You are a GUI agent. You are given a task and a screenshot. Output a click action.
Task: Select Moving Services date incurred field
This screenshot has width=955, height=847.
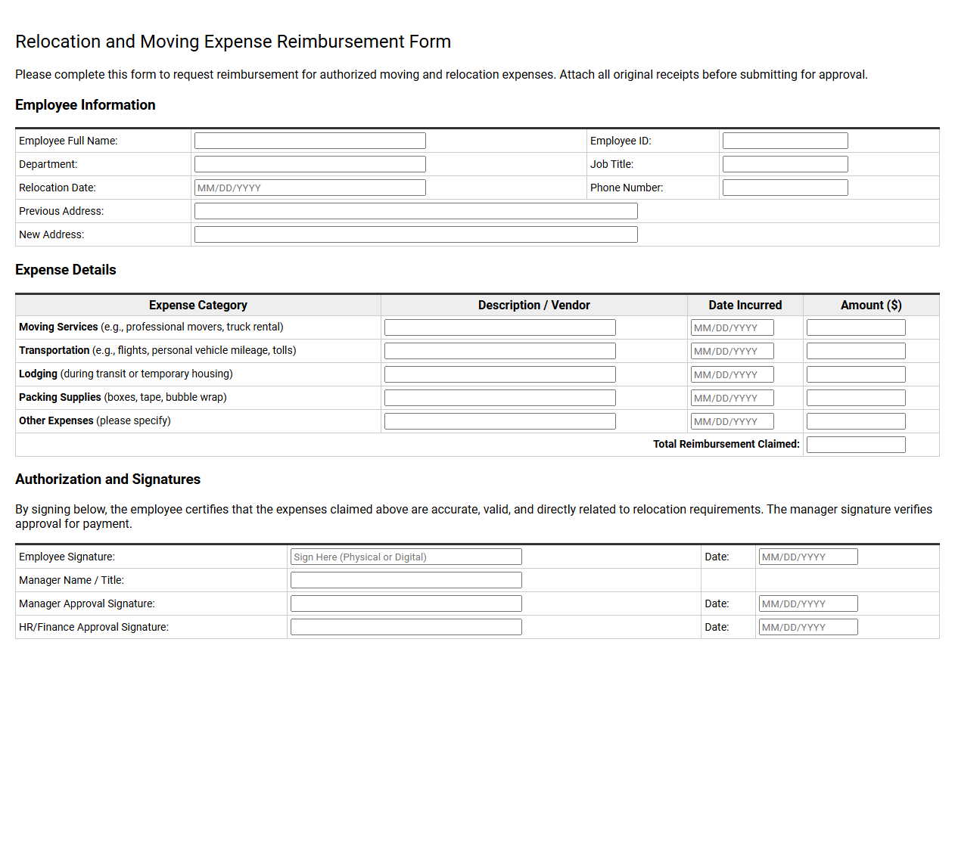(x=733, y=327)
